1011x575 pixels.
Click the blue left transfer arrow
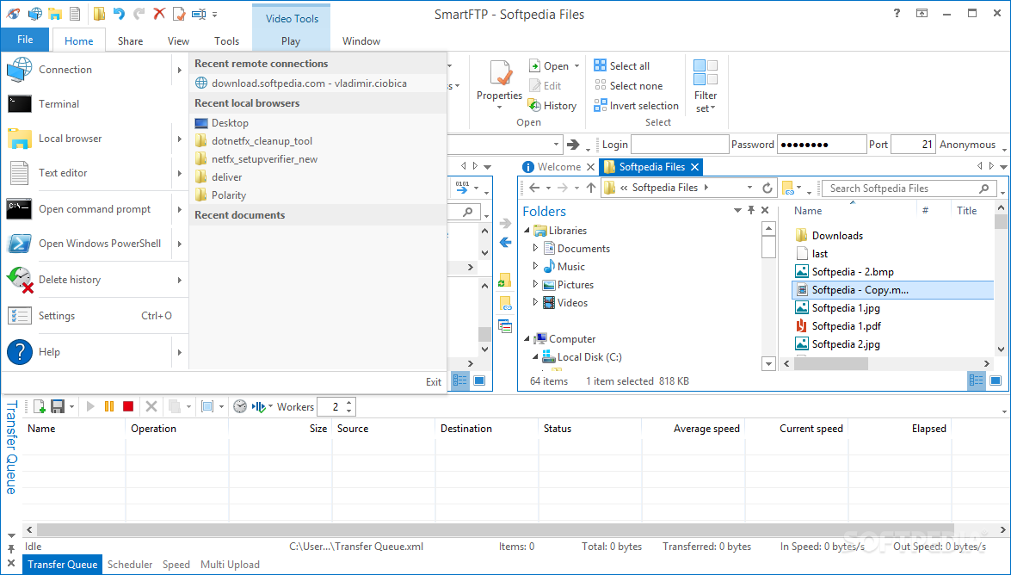[x=505, y=243]
